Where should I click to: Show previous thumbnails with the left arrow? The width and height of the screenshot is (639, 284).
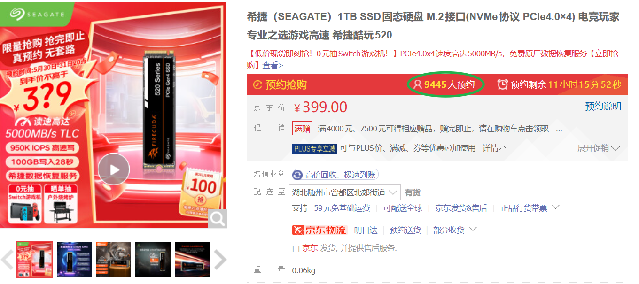pos(7,259)
